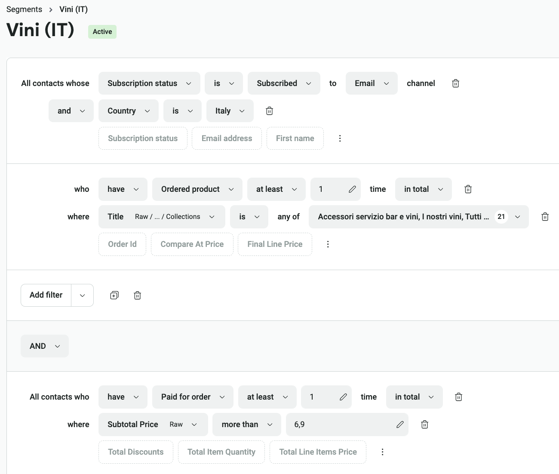
Task: Edit the Subtotal Price value 6,9
Action: (400, 424)
